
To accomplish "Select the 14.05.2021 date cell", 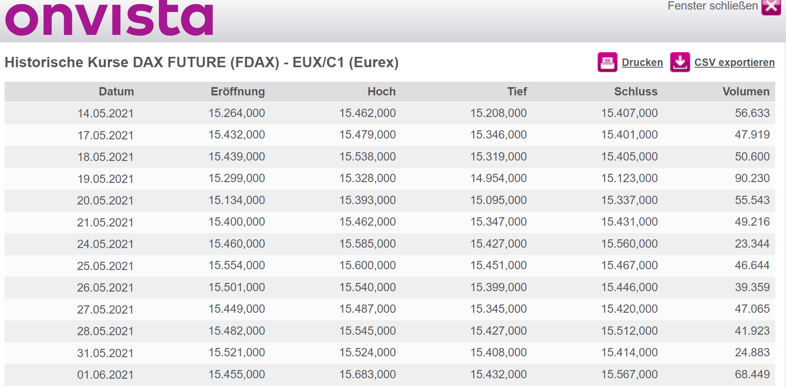I will click(x=105, y=113).
